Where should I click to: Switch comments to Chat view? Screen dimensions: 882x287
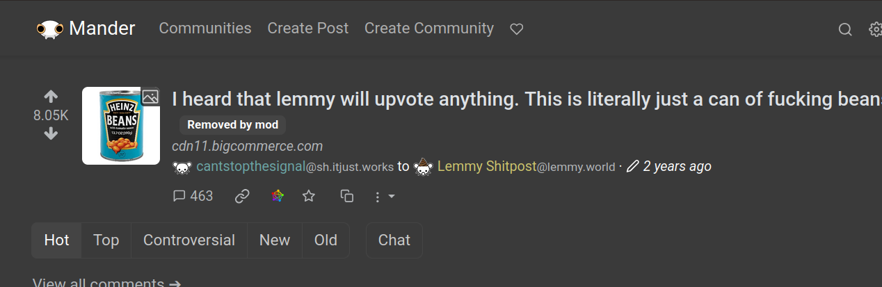coord(394,240)
